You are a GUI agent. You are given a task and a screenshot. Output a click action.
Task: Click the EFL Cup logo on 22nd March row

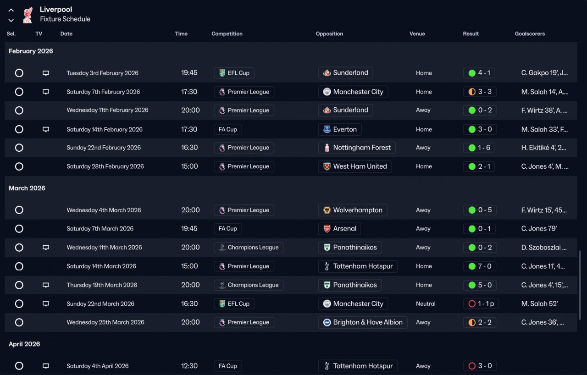click(x=222, y=303)
